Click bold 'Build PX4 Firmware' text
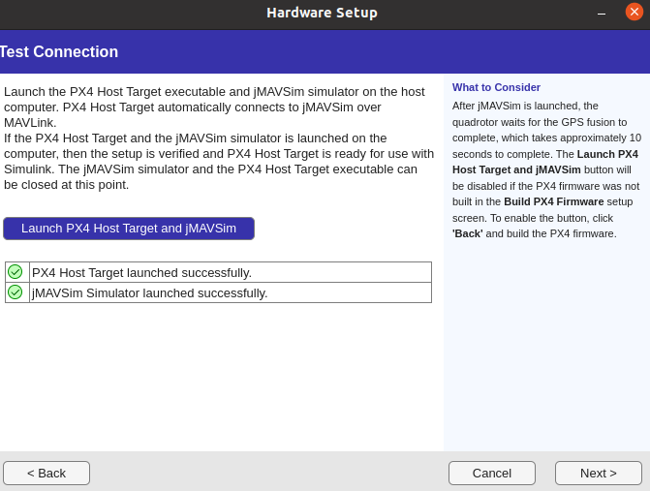 coord(553,201)
